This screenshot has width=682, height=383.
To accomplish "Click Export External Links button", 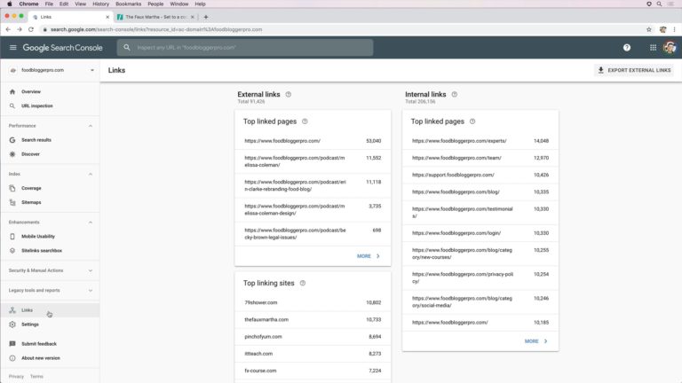I will 634,70.
